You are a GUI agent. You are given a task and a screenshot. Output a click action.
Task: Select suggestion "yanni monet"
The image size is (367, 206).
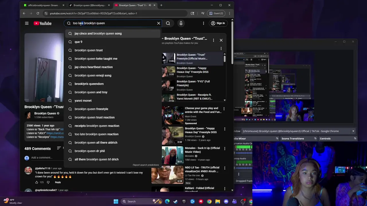click(112, 100)
